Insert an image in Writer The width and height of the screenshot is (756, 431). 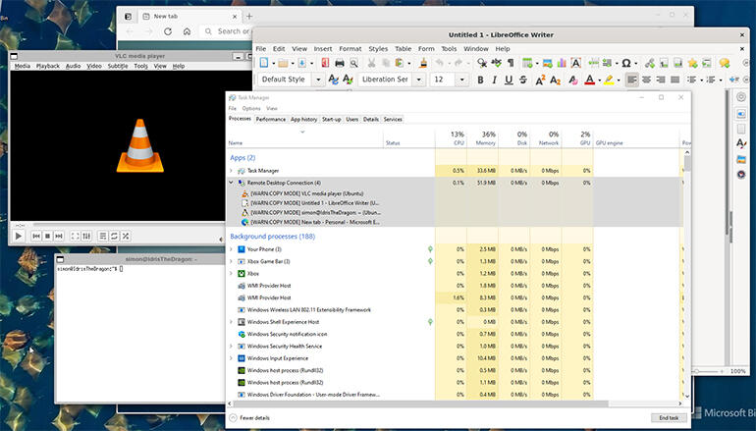547,63
